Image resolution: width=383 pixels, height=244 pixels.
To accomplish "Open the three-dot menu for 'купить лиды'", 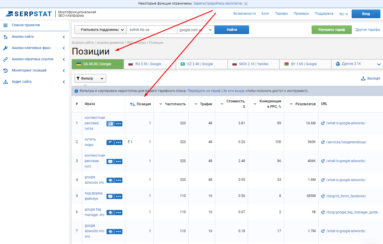I will click(118, 142).
